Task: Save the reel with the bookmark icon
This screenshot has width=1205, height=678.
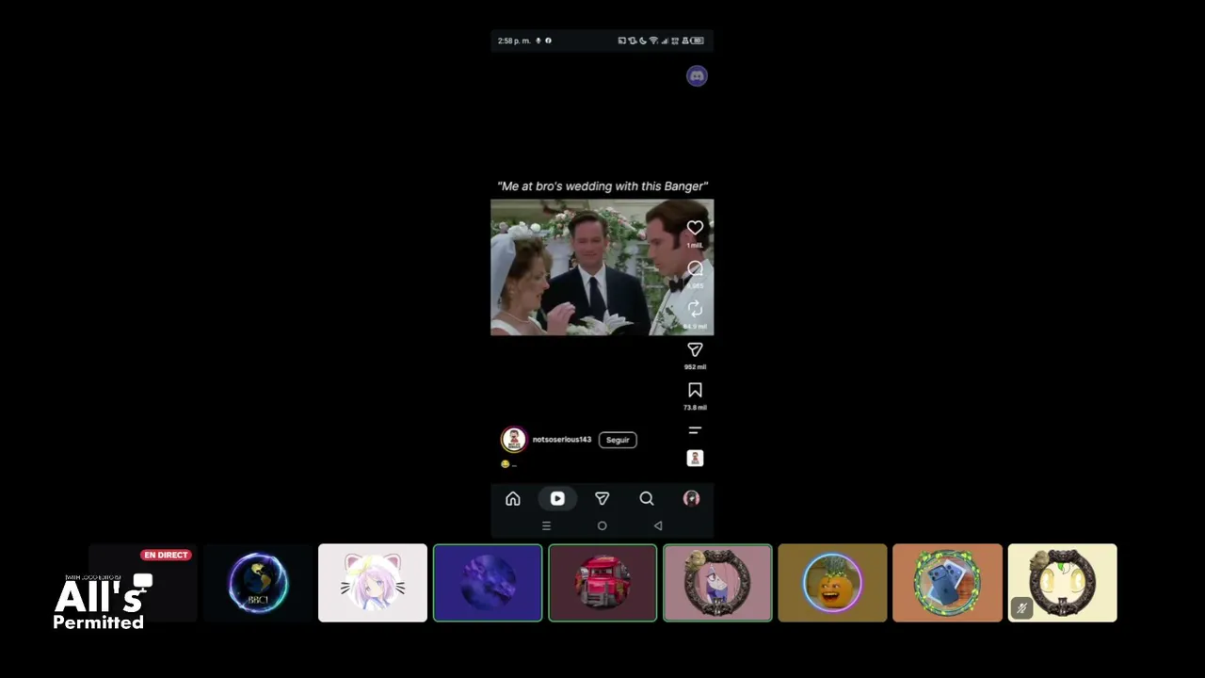Action: pyautogui.click(x=695, y=390)
